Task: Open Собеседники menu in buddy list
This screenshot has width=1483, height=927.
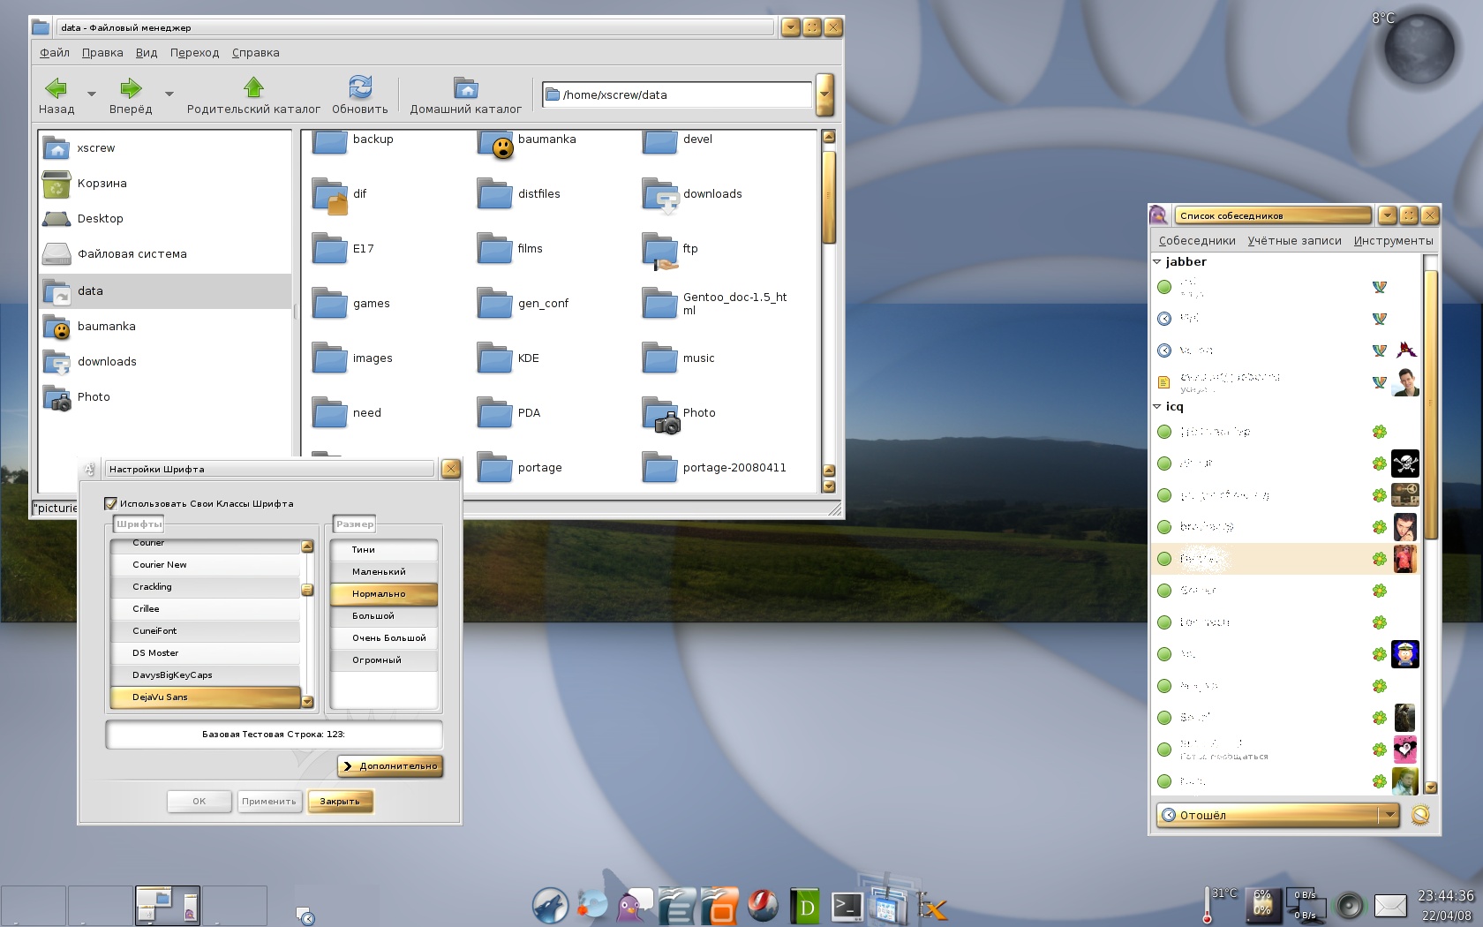Action: coord(1197,241)
